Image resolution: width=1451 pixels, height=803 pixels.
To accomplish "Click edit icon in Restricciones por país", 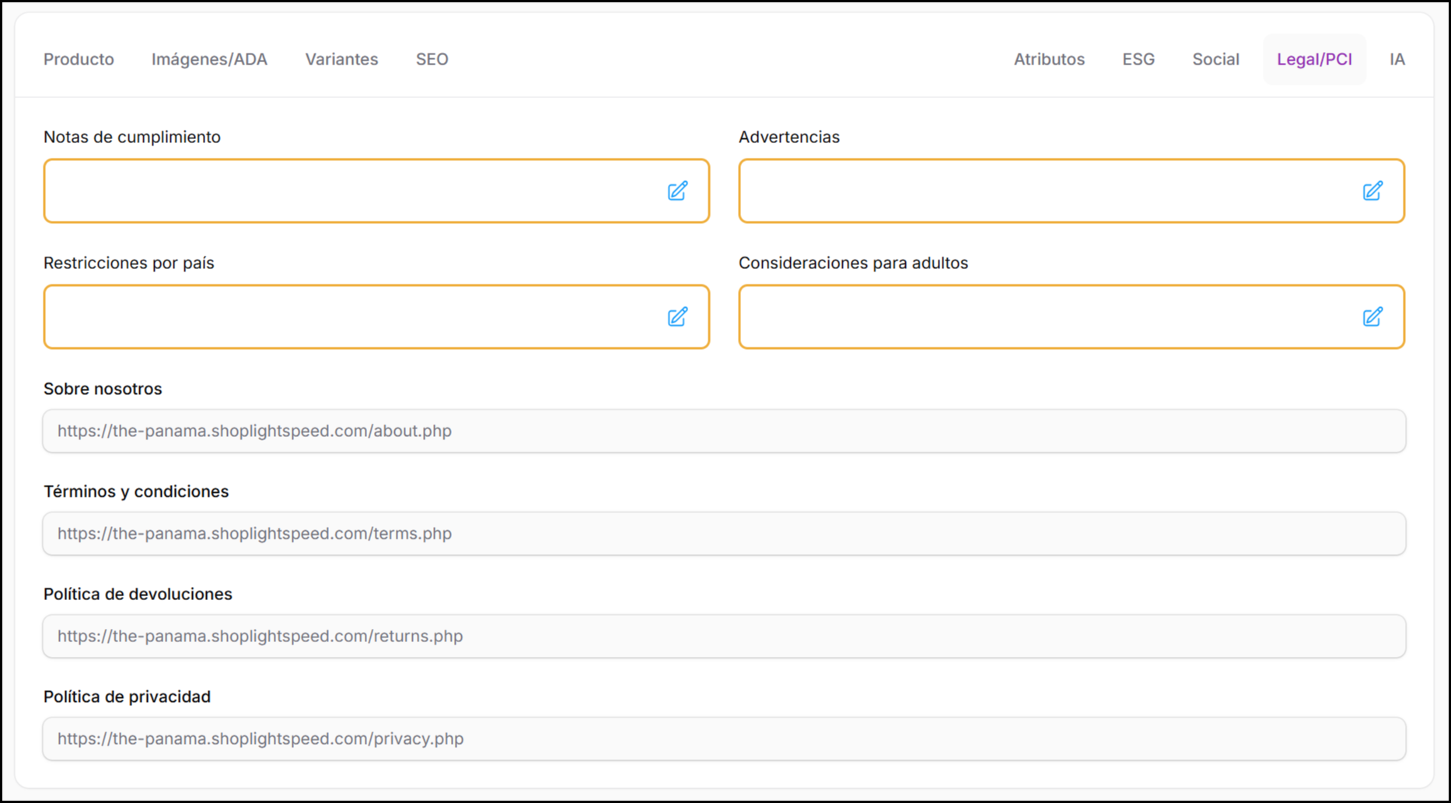I will coord(677,317).
